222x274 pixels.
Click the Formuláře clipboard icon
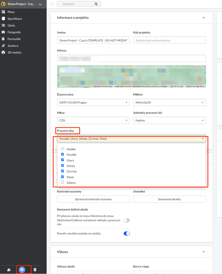[x=3, y=39]
